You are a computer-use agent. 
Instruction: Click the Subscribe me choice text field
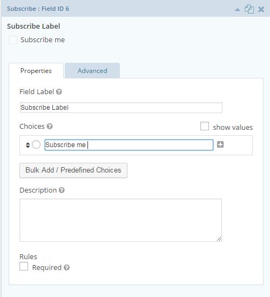pyautogui.click(x=129, y=145)
